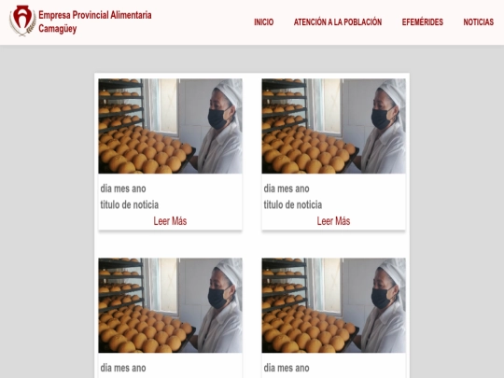Click the white gap between the news rows
This screenshot has width=504, height=378.
click(252, 245)
